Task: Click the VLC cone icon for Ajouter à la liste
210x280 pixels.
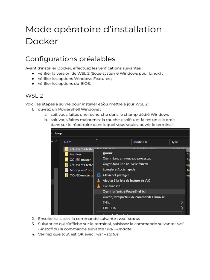Action: (98, 180)
